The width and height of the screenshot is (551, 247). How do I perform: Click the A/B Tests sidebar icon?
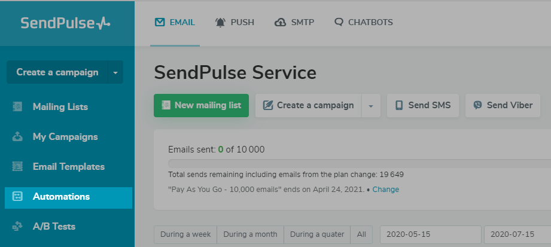click(x=17, y=226)
